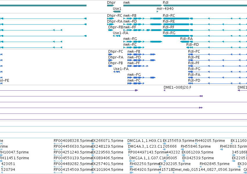Click the nwk gene label
247x174 pixels.
tap(127, 3)
